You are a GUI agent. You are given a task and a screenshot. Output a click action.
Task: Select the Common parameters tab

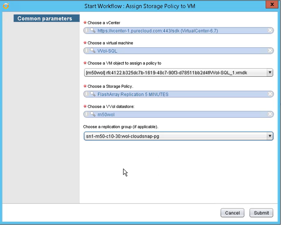(x=46, y=19)
